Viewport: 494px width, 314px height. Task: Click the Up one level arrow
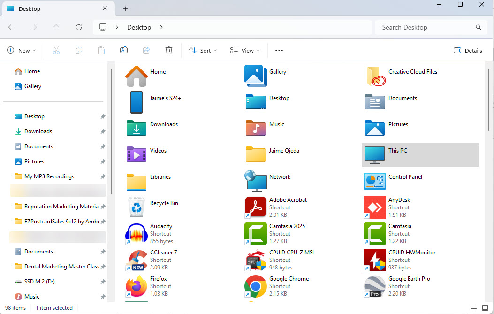coord(56,27)
